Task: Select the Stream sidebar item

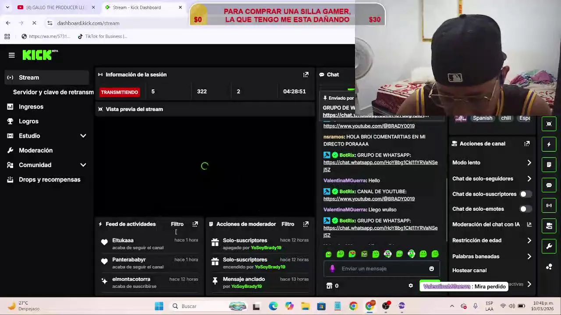Action: point(47,77)
